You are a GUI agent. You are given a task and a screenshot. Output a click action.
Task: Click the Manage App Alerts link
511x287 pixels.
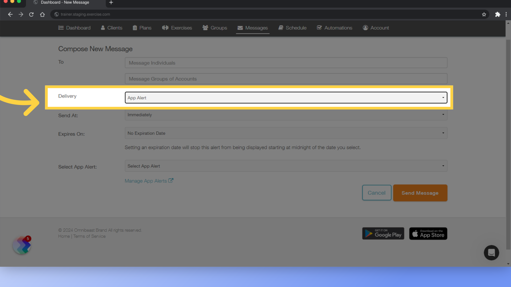pos(149,180)
